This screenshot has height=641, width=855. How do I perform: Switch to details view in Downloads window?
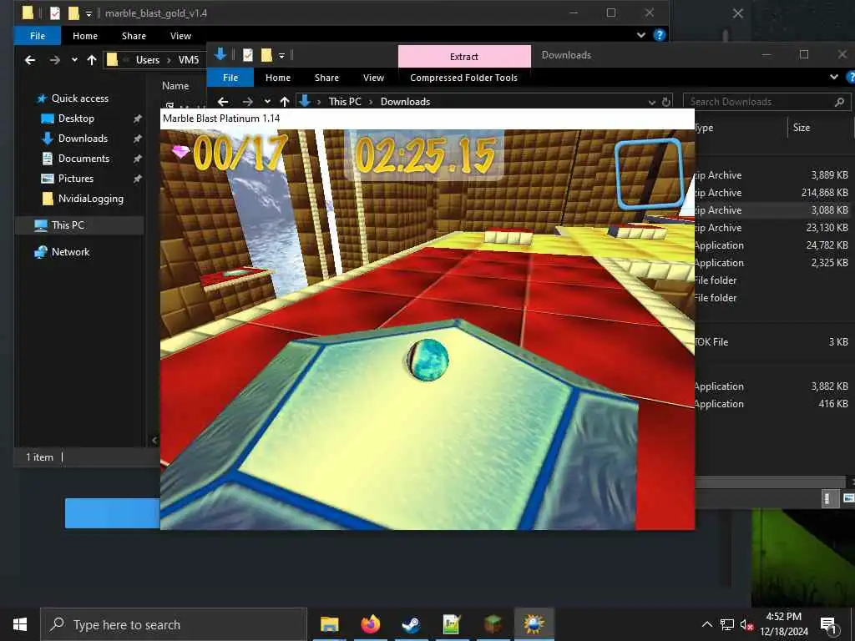coord(829,498)
